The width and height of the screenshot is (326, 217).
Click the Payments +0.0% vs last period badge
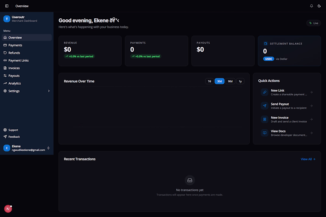pos(146,56)
